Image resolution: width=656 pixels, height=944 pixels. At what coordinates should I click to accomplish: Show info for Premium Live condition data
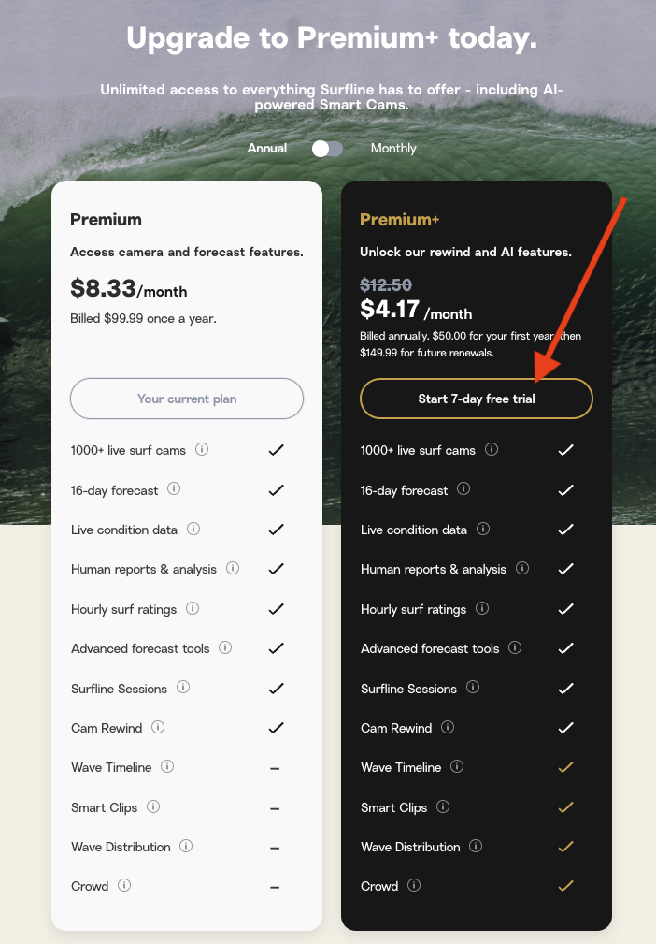click(193, 529)
